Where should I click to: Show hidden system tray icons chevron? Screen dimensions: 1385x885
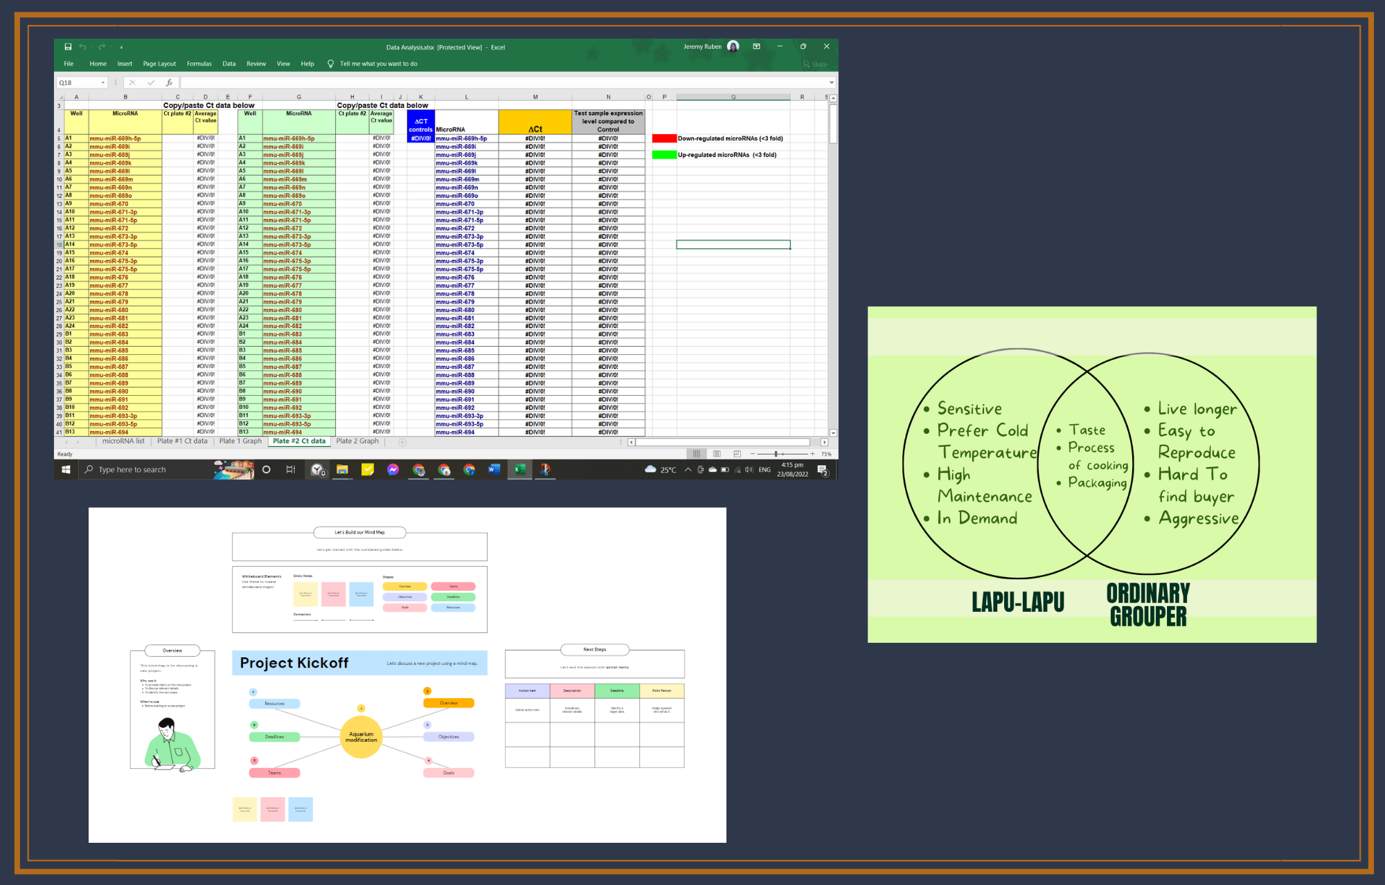pos(688,470)
